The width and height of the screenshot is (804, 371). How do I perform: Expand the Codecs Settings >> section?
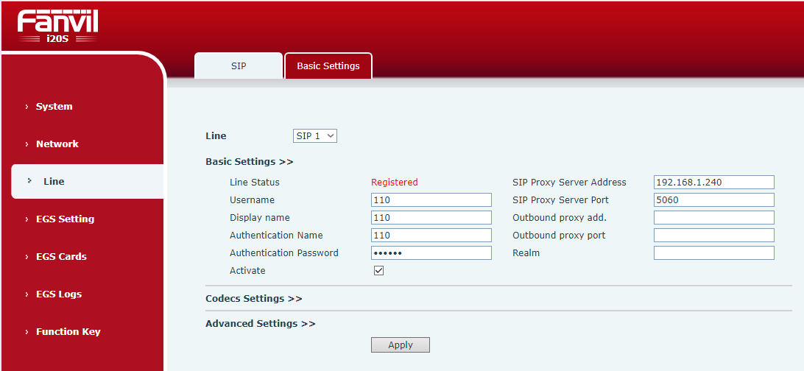253,298
